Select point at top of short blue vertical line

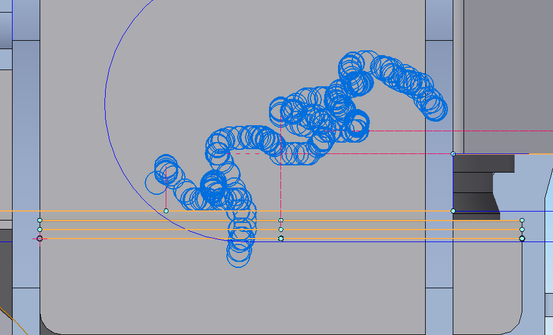[453, 154]
